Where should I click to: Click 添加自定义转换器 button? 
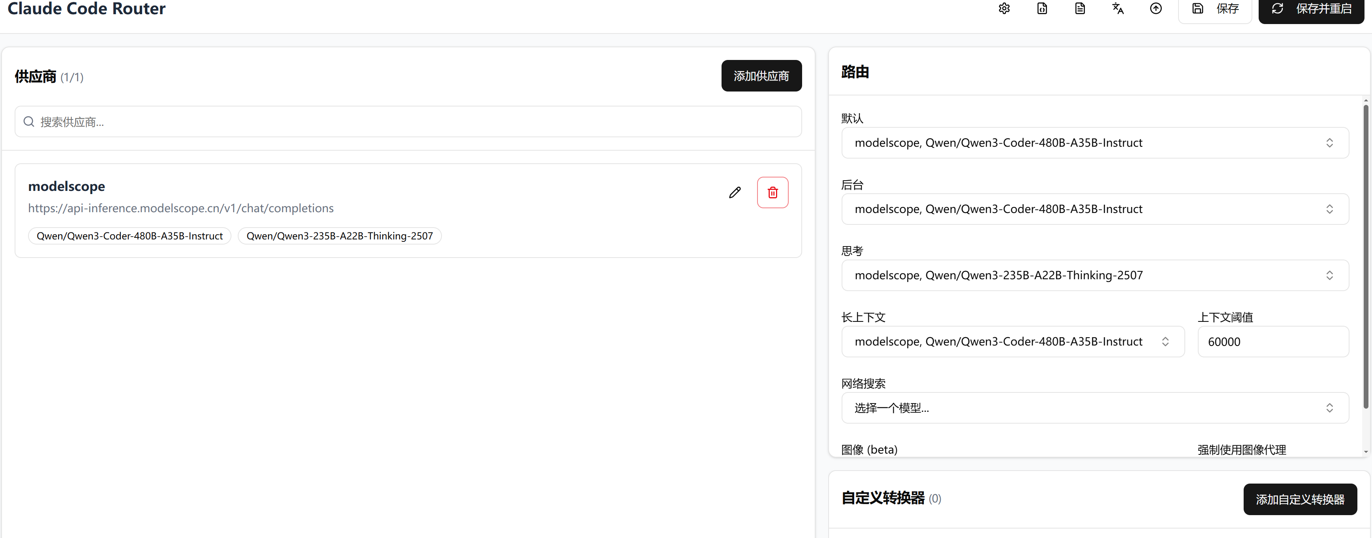pyautogui.click(x=1300, y=499)
